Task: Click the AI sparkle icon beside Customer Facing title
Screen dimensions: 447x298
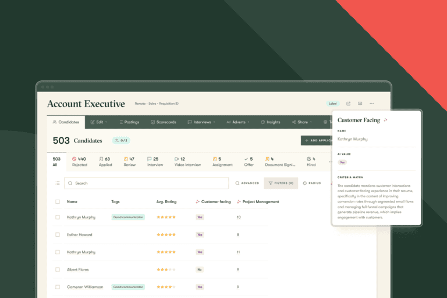Action: point(385,120)
